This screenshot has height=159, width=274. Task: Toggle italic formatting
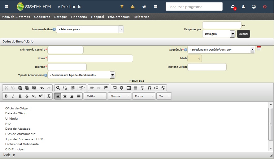(x=13, y=96)
